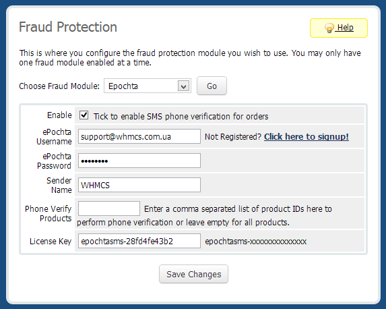This screenshot has height=309, width=386.
Task: Open the Help link
Action: [345, 28]
